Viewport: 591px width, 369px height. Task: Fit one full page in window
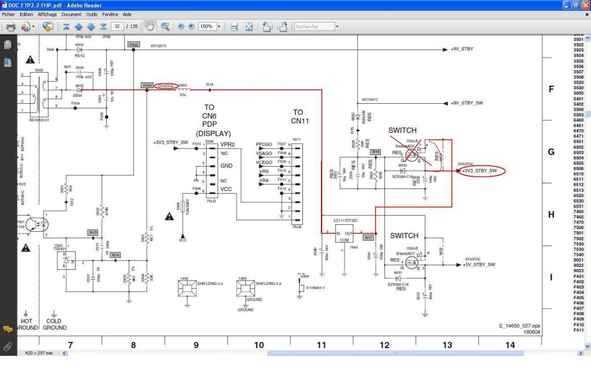pyautogui.click(x=249, y=27)
